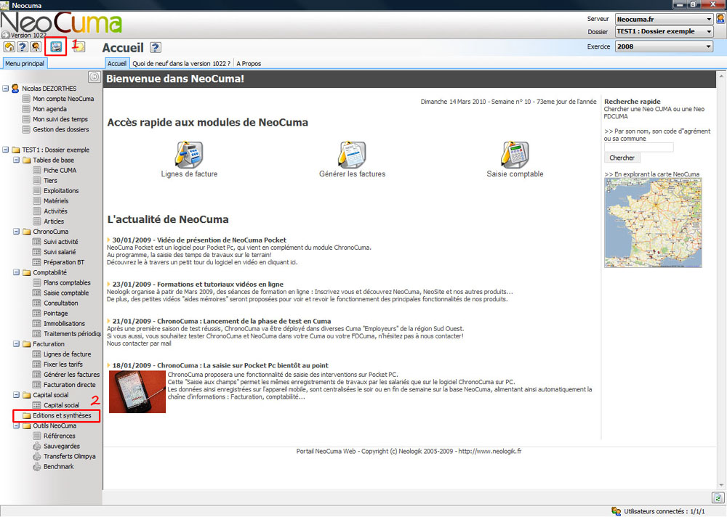Click the Références document icon
Screen dimensions: 727x517
tap(37, 436)
